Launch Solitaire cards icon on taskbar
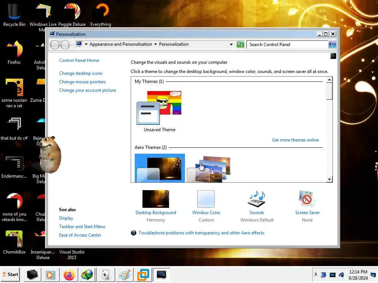 click(105, 275)
